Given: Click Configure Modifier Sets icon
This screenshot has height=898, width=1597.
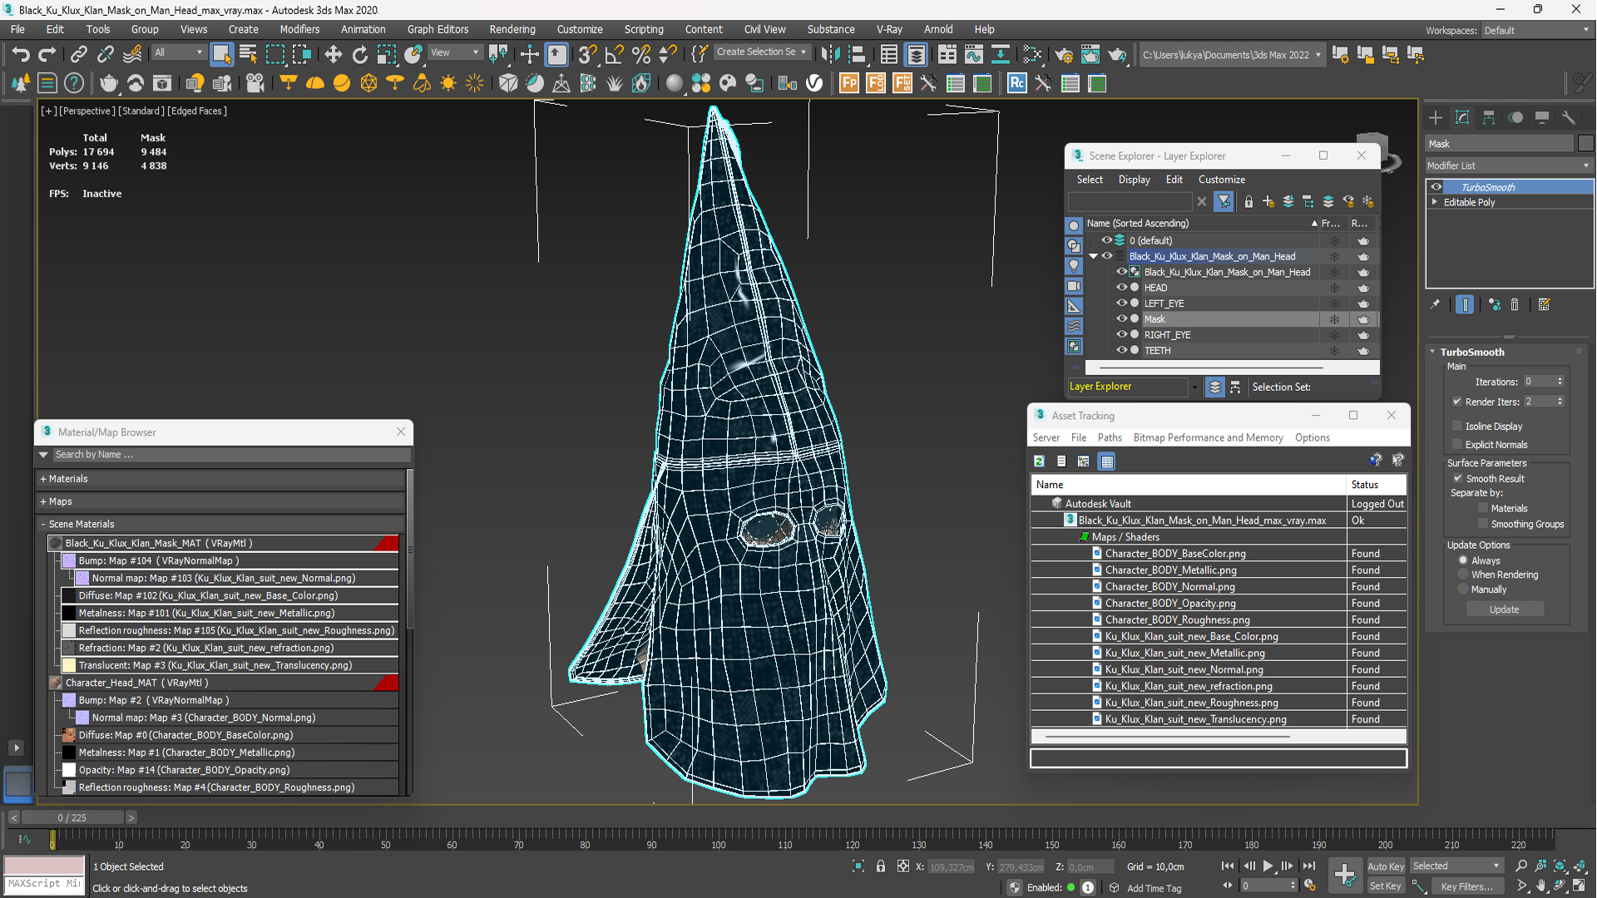Looking at the screenshot, I should point(1545,305).
